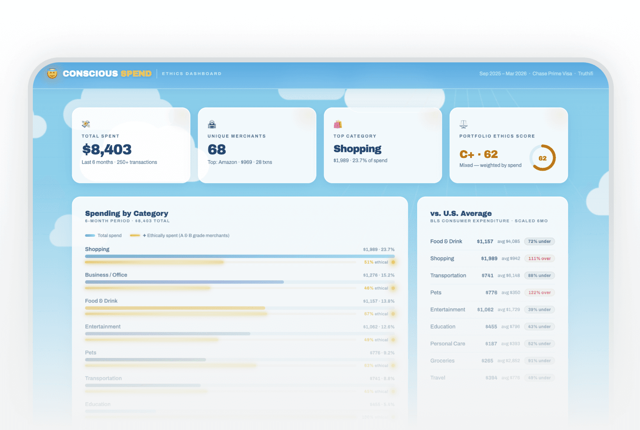Screen dimensions: 640x430
Task: Click the Entertainment total spend bar
Action: coord(167,334)
